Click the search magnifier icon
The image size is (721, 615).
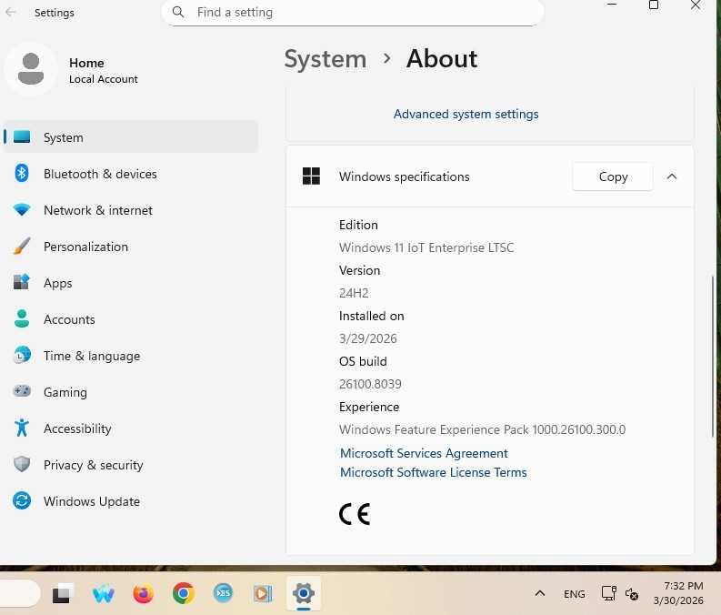[178, 12]
